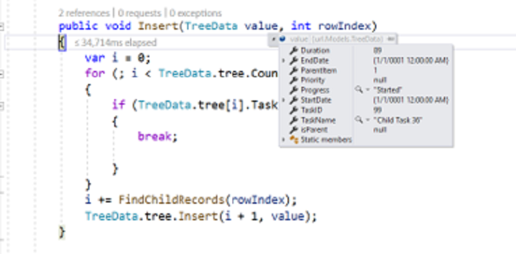Click the Static members class icon
The height and width of the screenshot is (254, 516).
(x=294, y=140)
